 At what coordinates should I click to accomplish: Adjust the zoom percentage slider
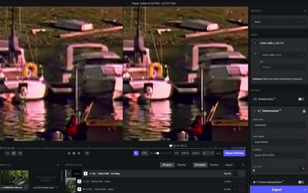coord(158,153)
